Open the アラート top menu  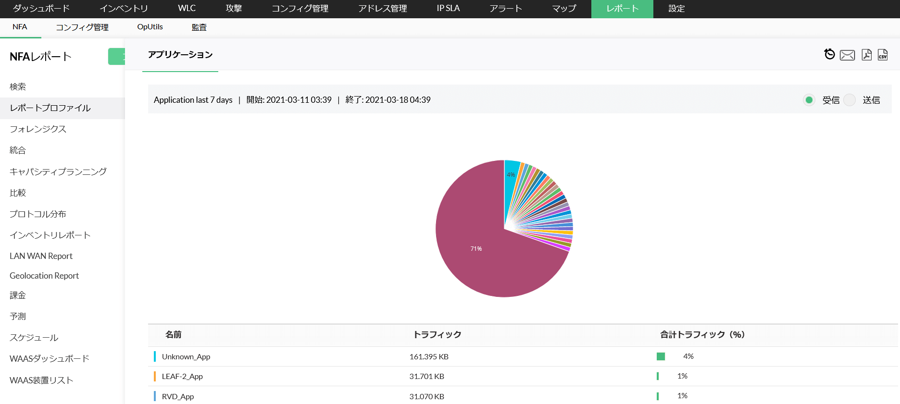(x=505, y=9)
